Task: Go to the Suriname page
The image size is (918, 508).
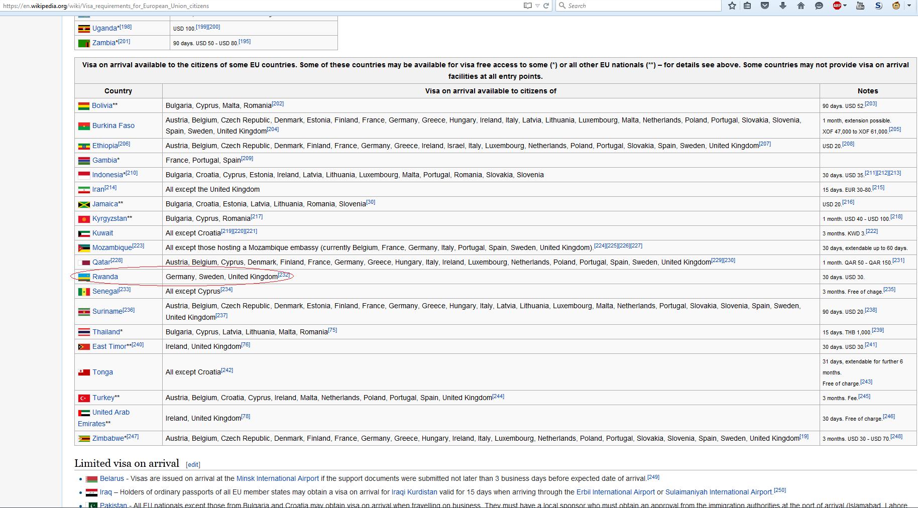Action: [x=107, y=311]
